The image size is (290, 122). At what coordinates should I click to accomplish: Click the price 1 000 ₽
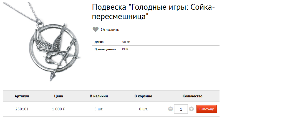[x=59, y=109]
